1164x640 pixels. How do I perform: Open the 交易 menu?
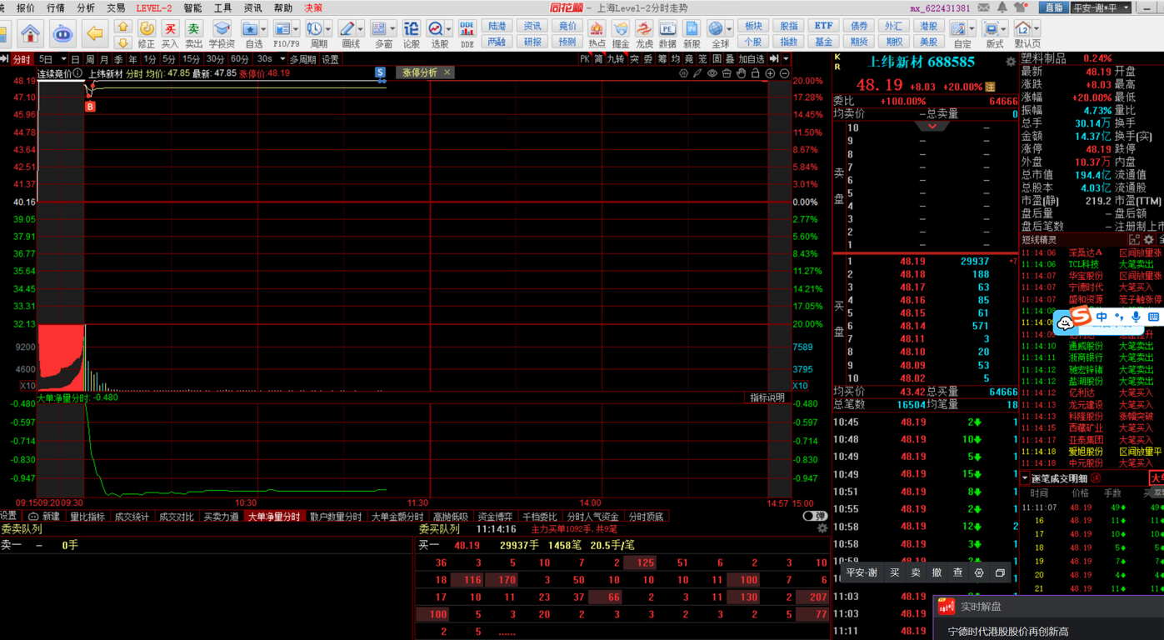[116, 7]
